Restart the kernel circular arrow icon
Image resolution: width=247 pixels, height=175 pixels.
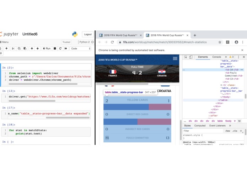[x=60, y=49]
